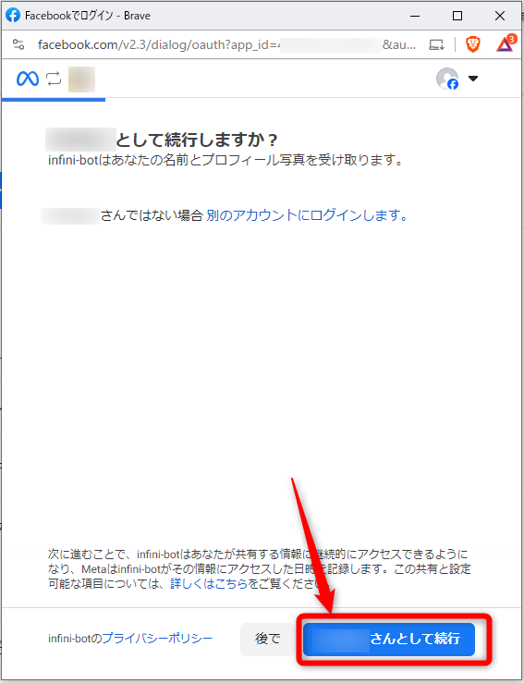Click the Meta infinity logo

[x=28, y=79]
